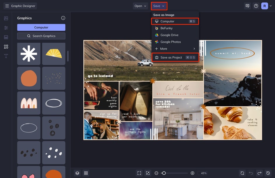Click the reset rotate arrows icon
The height and width of the screenshot is (178, 275).
[242, 173]
